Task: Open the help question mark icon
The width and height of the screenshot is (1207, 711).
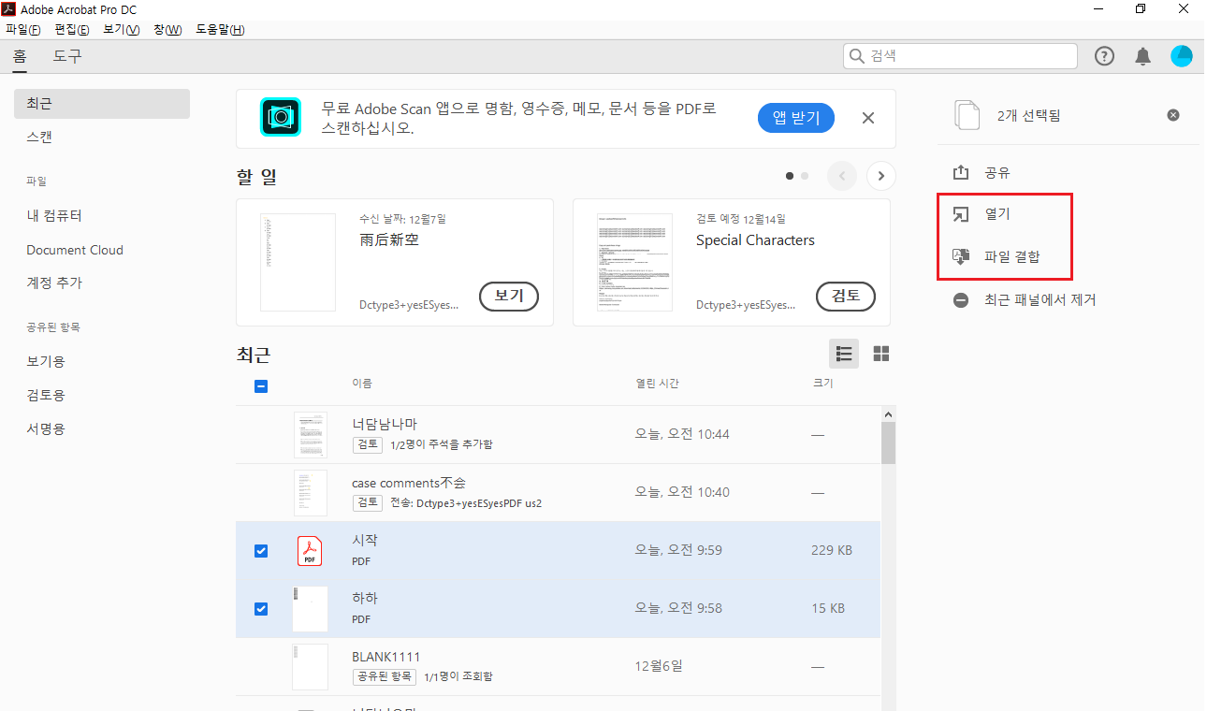Action: (1105, 56)
